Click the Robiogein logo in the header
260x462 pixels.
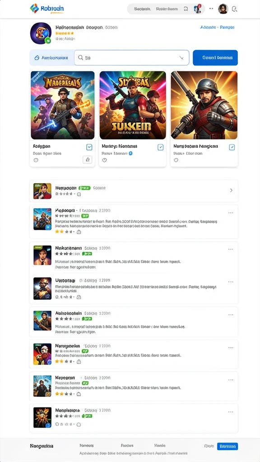coord(46,9)
